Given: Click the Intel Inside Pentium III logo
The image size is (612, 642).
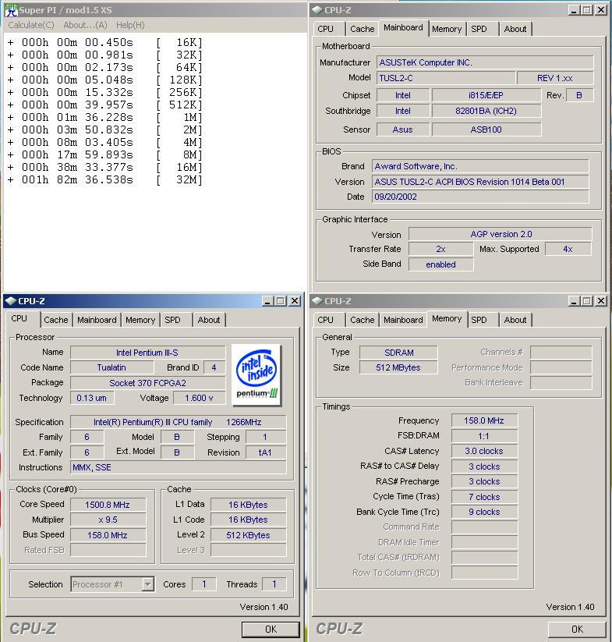Looking at the screenshot, I should 256,374.
